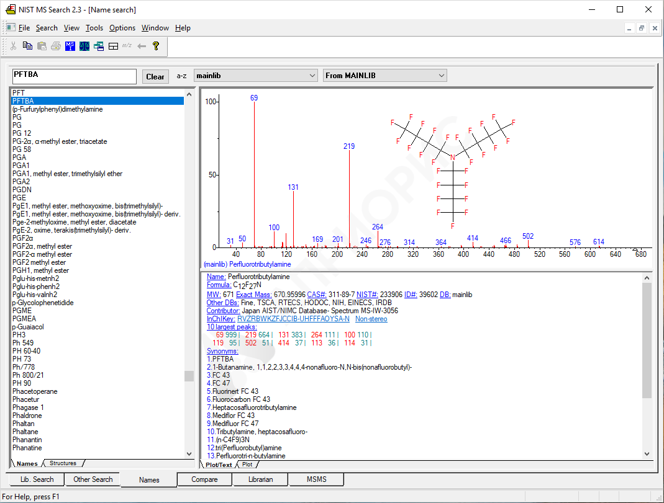The height and width of the screenshot is (503, 664).
Task: Click the pane layout toolbar icon
Action: coord(113,46)
